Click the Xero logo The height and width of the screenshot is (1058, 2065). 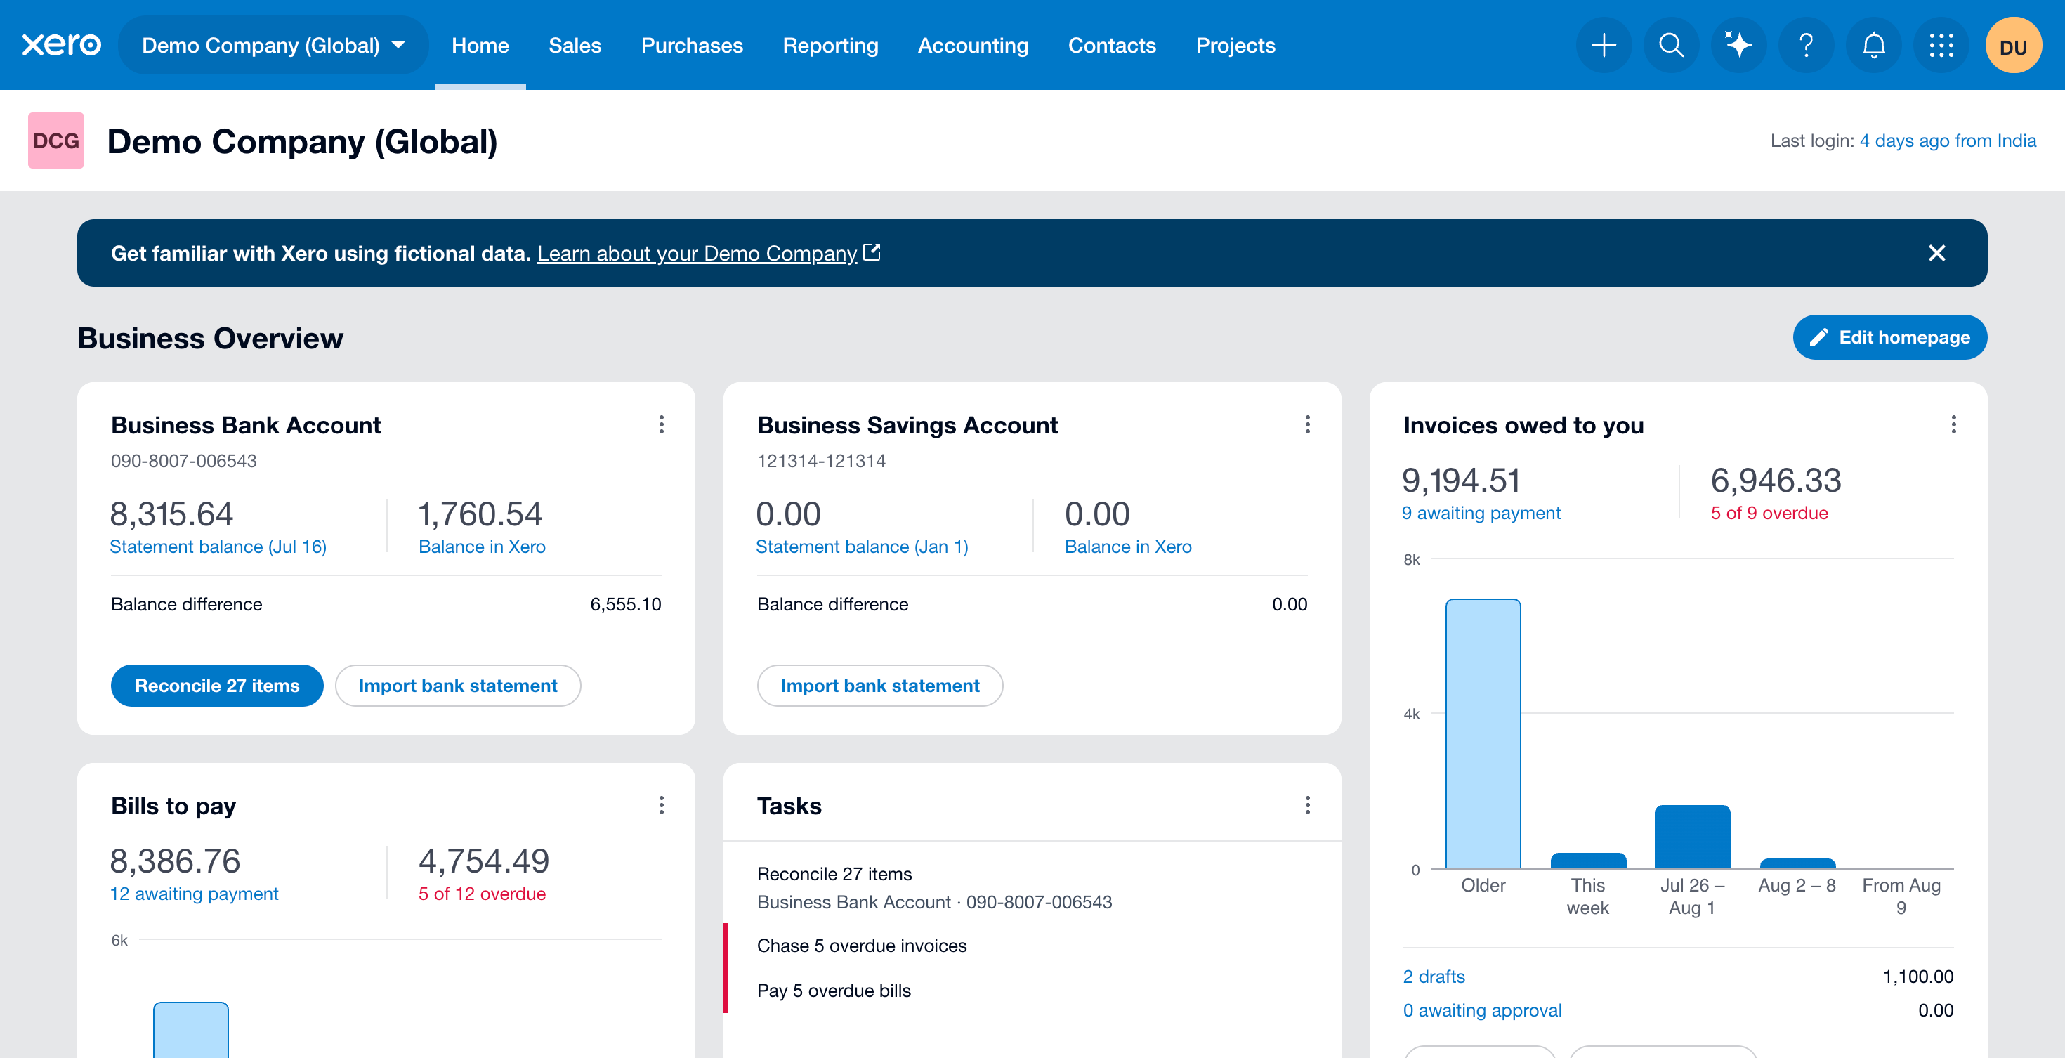tap(62, 45)
